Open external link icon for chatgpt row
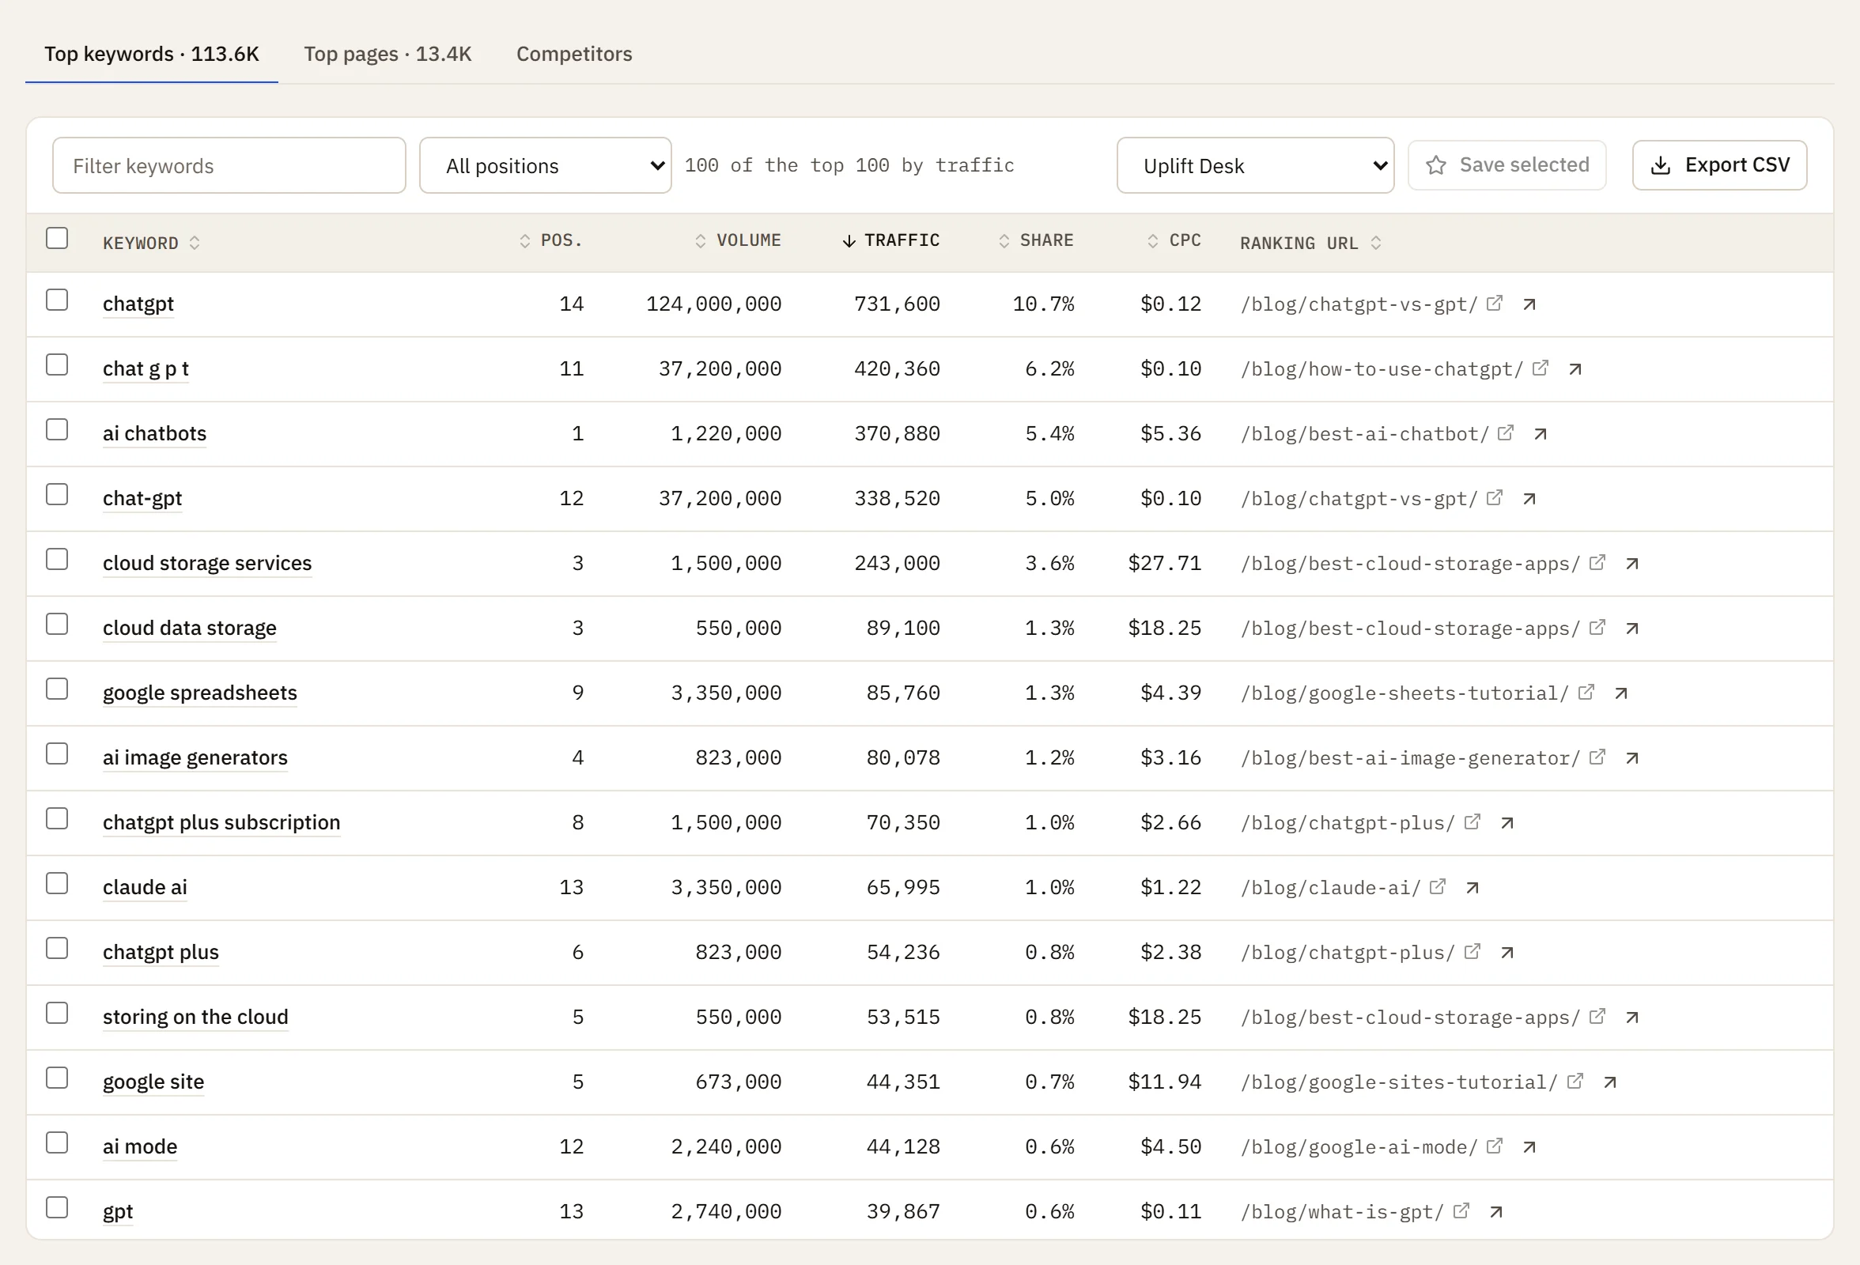The width and height of the screenshot is (1860, 1265). pos(1494,304)
